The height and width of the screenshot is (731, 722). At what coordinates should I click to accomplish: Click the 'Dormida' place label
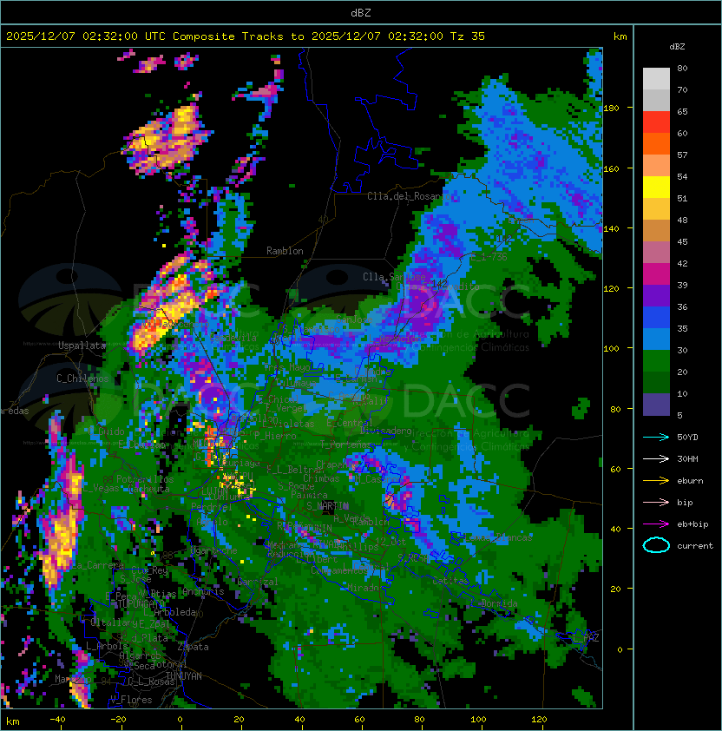[499, 603]
